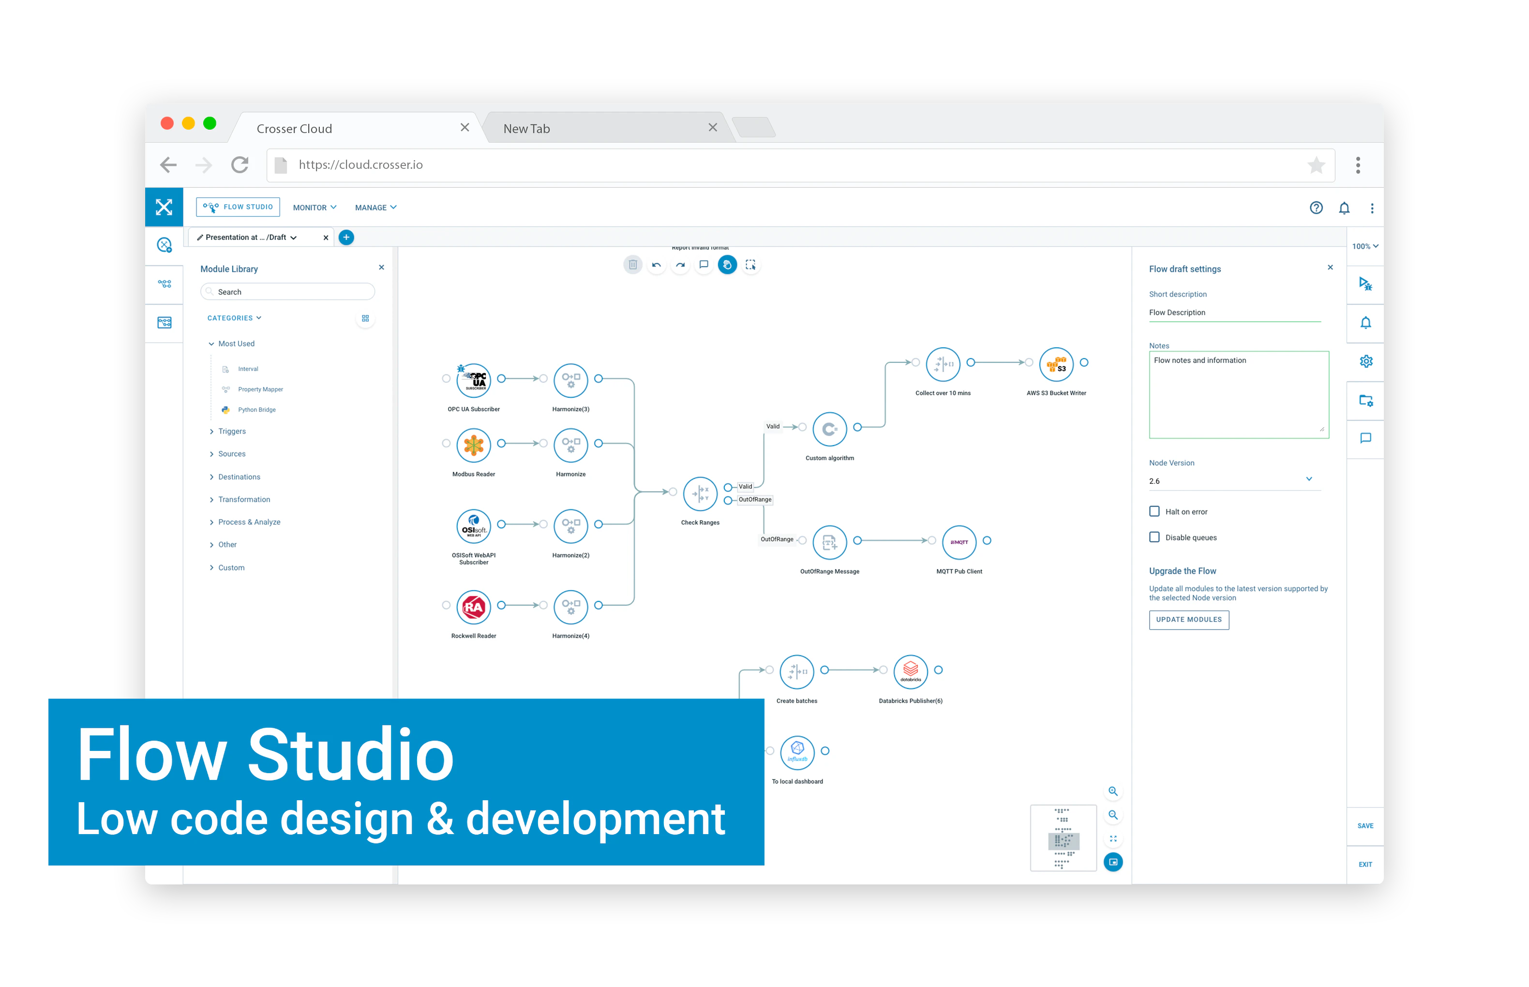Screen dimensions: 1529x987
Task: Expand the Triggers category
Action: click(x=231, y=432)
